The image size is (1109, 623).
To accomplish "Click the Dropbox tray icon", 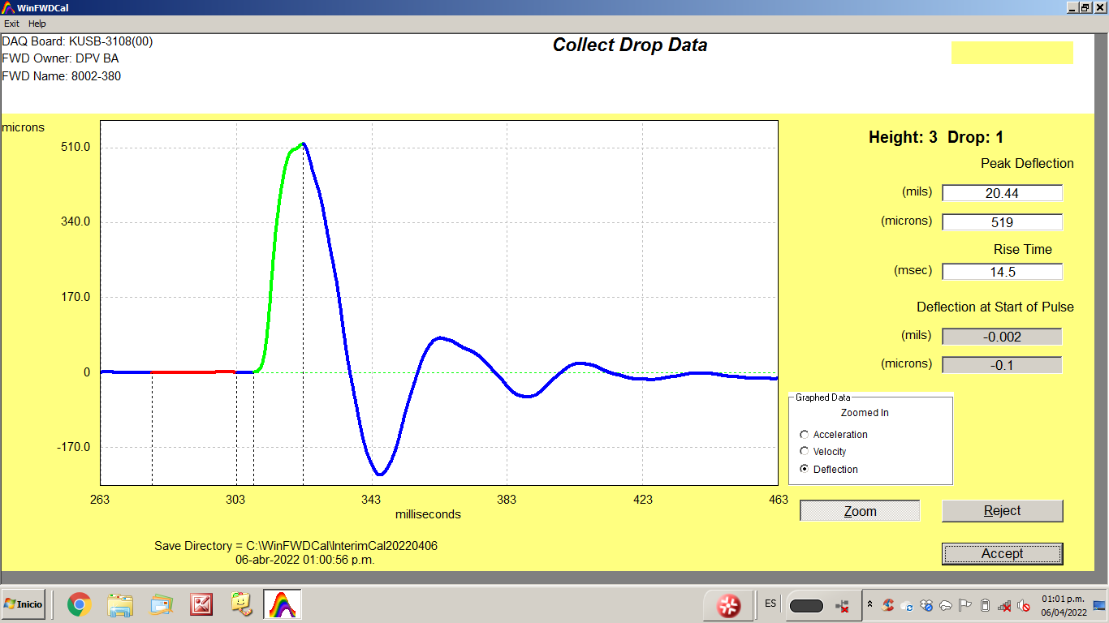I will (x=926, y=605).
